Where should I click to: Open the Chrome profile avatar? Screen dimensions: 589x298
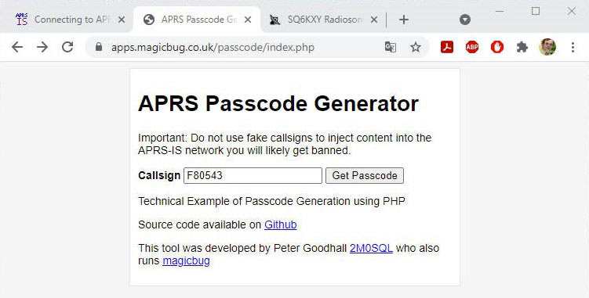click(547, 47)
